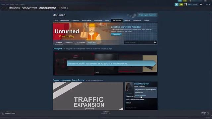Screen dimensions: 212x119
Task: Click the search magnifier icon
Action: (155, 42)
